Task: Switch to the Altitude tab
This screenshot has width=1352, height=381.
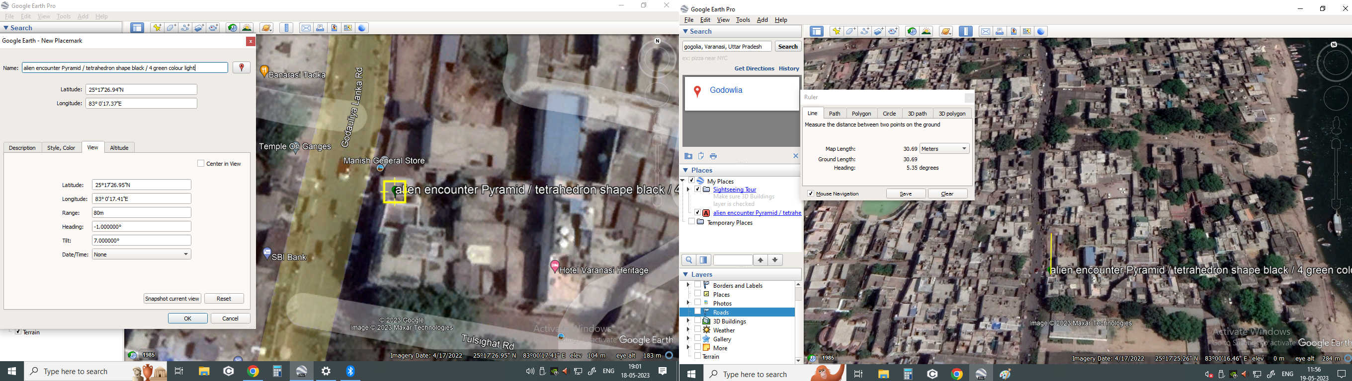Action: coord(120,148)
